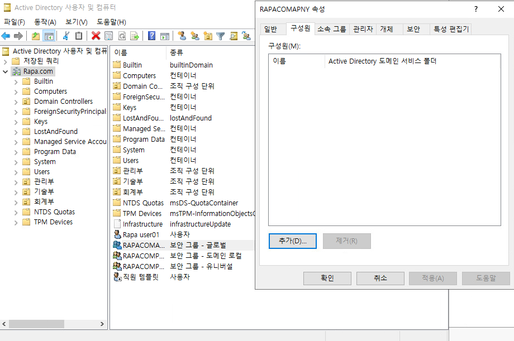Screen dimensions: 514x341
Task: Go up one level with folder-arrow icon
Action: pos(36,36)
